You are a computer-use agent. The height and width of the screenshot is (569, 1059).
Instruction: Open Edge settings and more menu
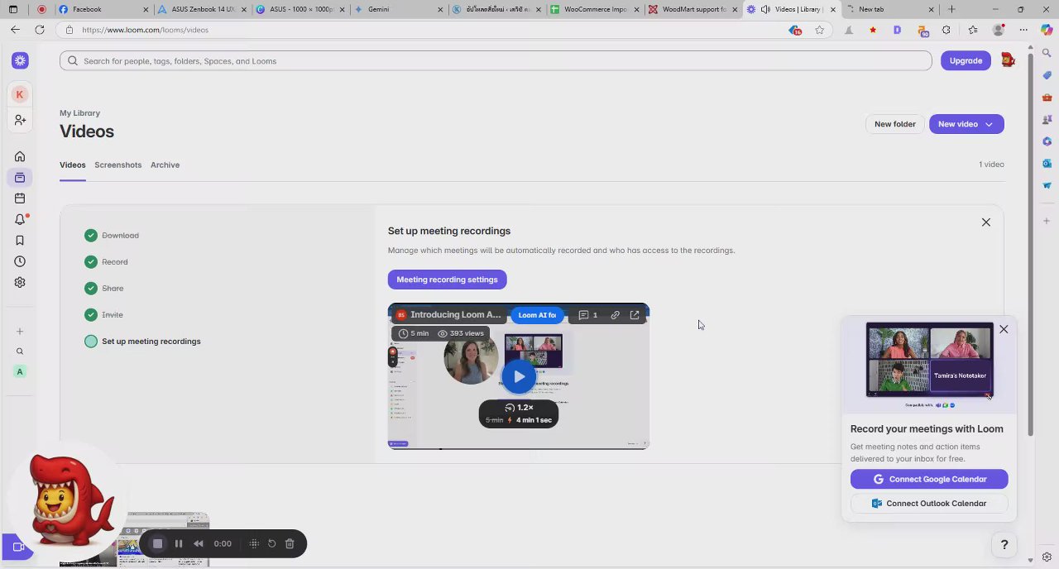pyautogui.click(x=1023, y=30)
